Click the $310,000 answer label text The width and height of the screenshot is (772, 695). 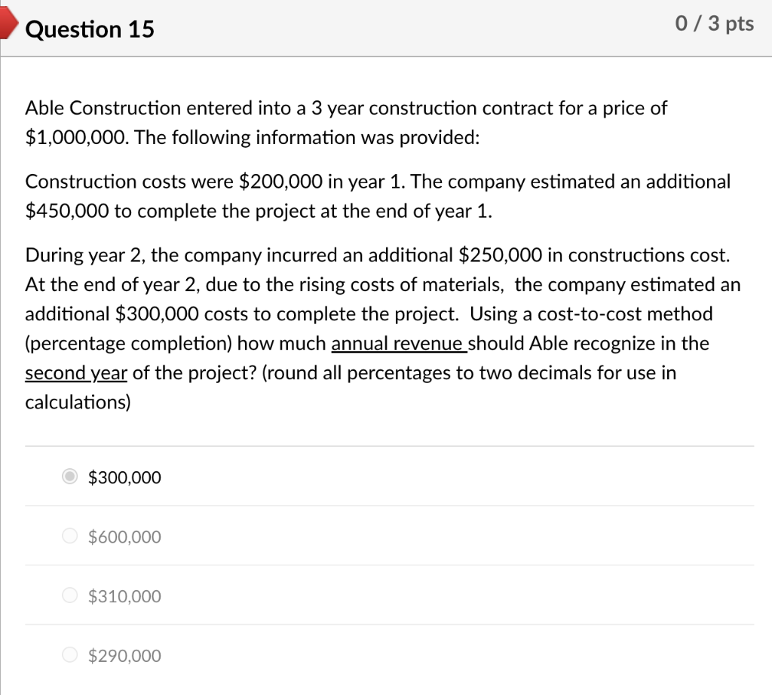tap(124, 596)
